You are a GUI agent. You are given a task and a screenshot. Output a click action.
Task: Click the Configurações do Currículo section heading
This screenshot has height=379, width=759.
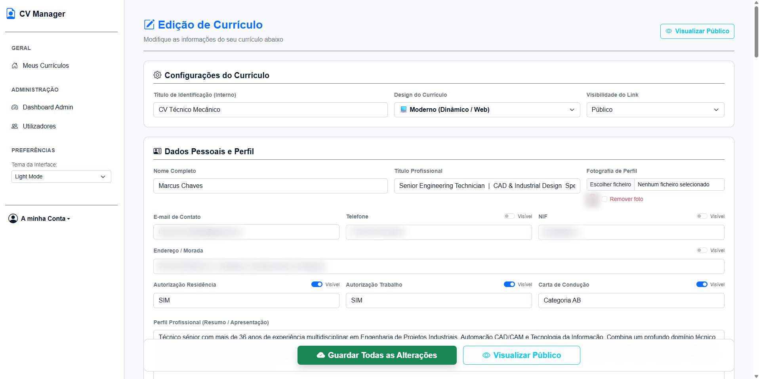tap(217, 75)
